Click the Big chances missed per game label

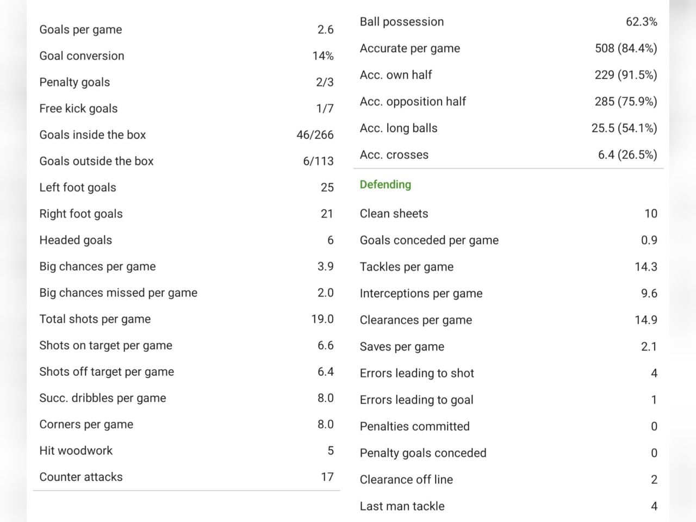(x=118, y=293)
